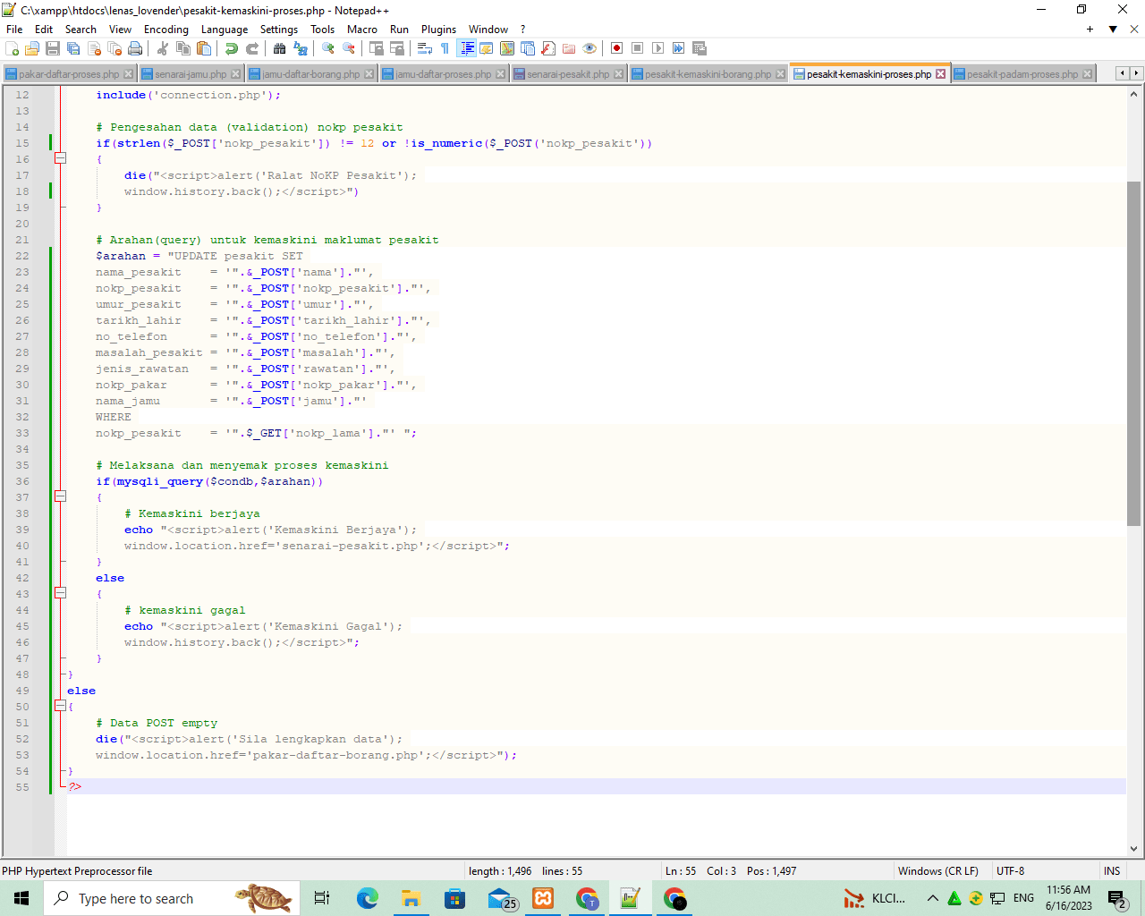The image size is (1145, 916).
Task: Click the vertical scrollbar thumb
Action: point(1133,353)
